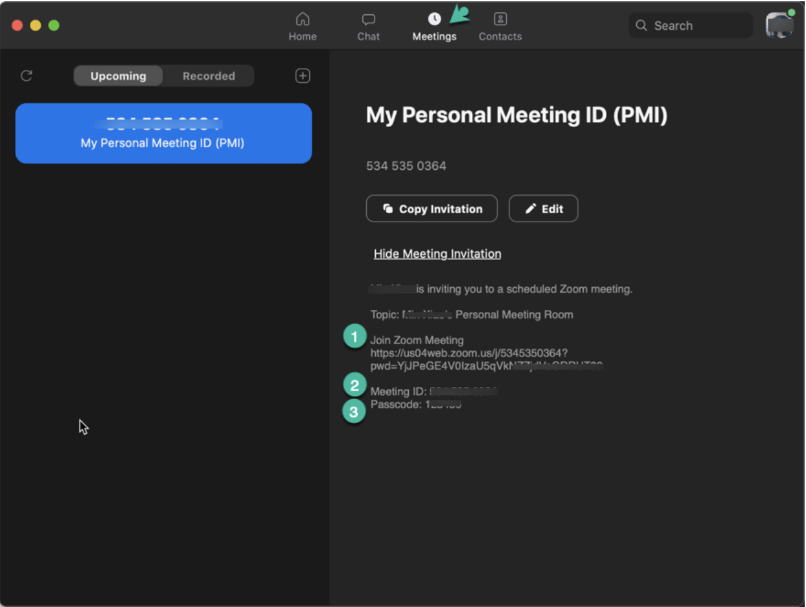The image size is (806, 607).
Task: Open the Home screen icon
Action: (302, 19)
